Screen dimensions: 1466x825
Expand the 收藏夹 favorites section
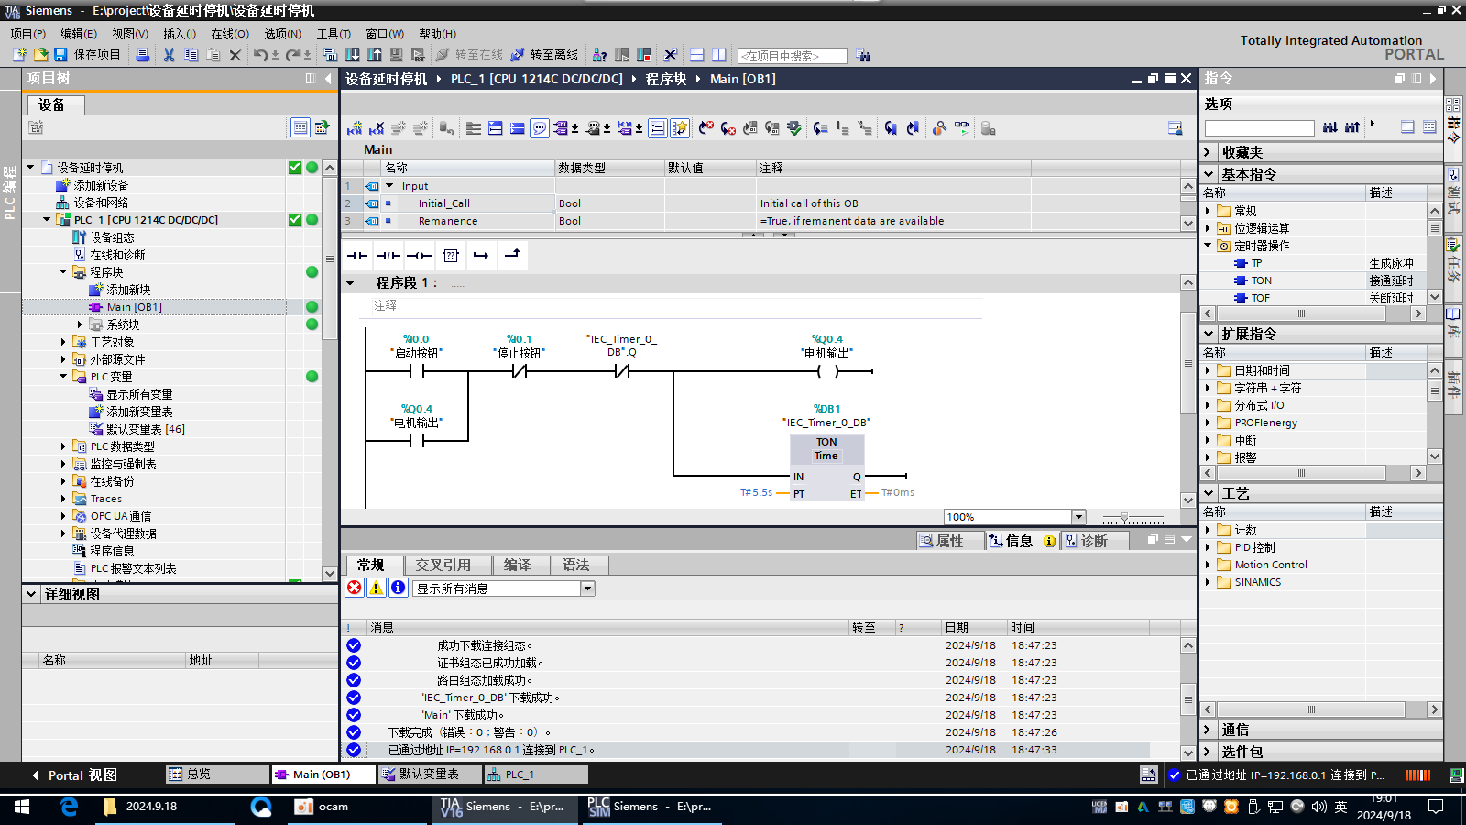(1208, 152)
